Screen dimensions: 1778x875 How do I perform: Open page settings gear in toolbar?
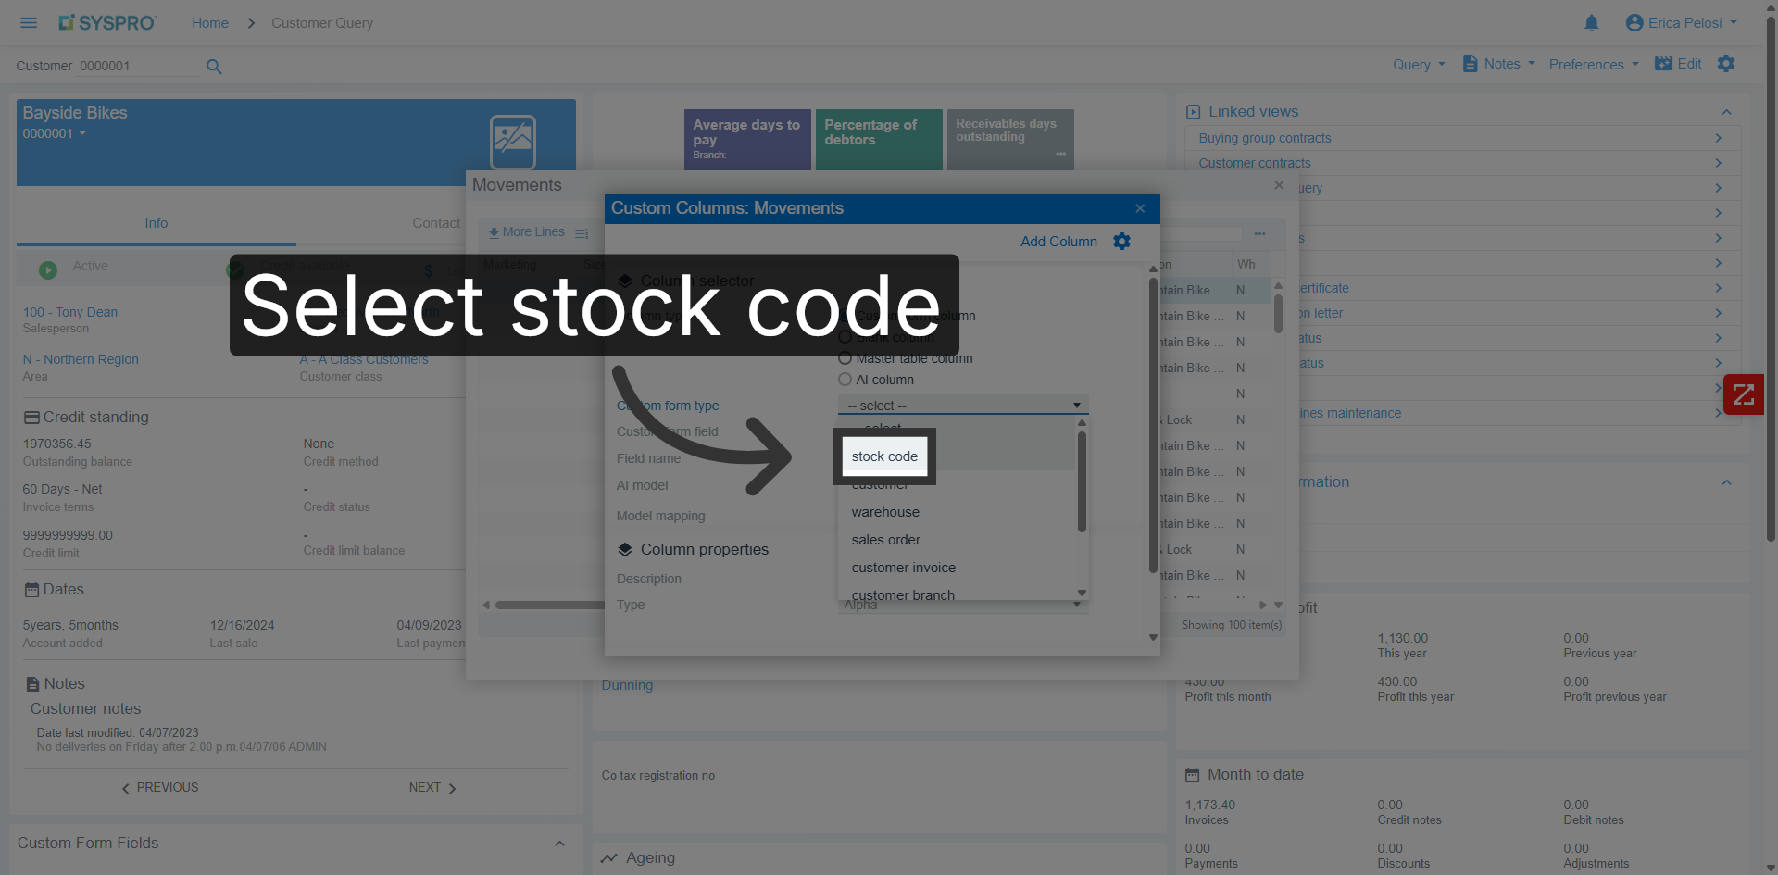coord(1726,64)
